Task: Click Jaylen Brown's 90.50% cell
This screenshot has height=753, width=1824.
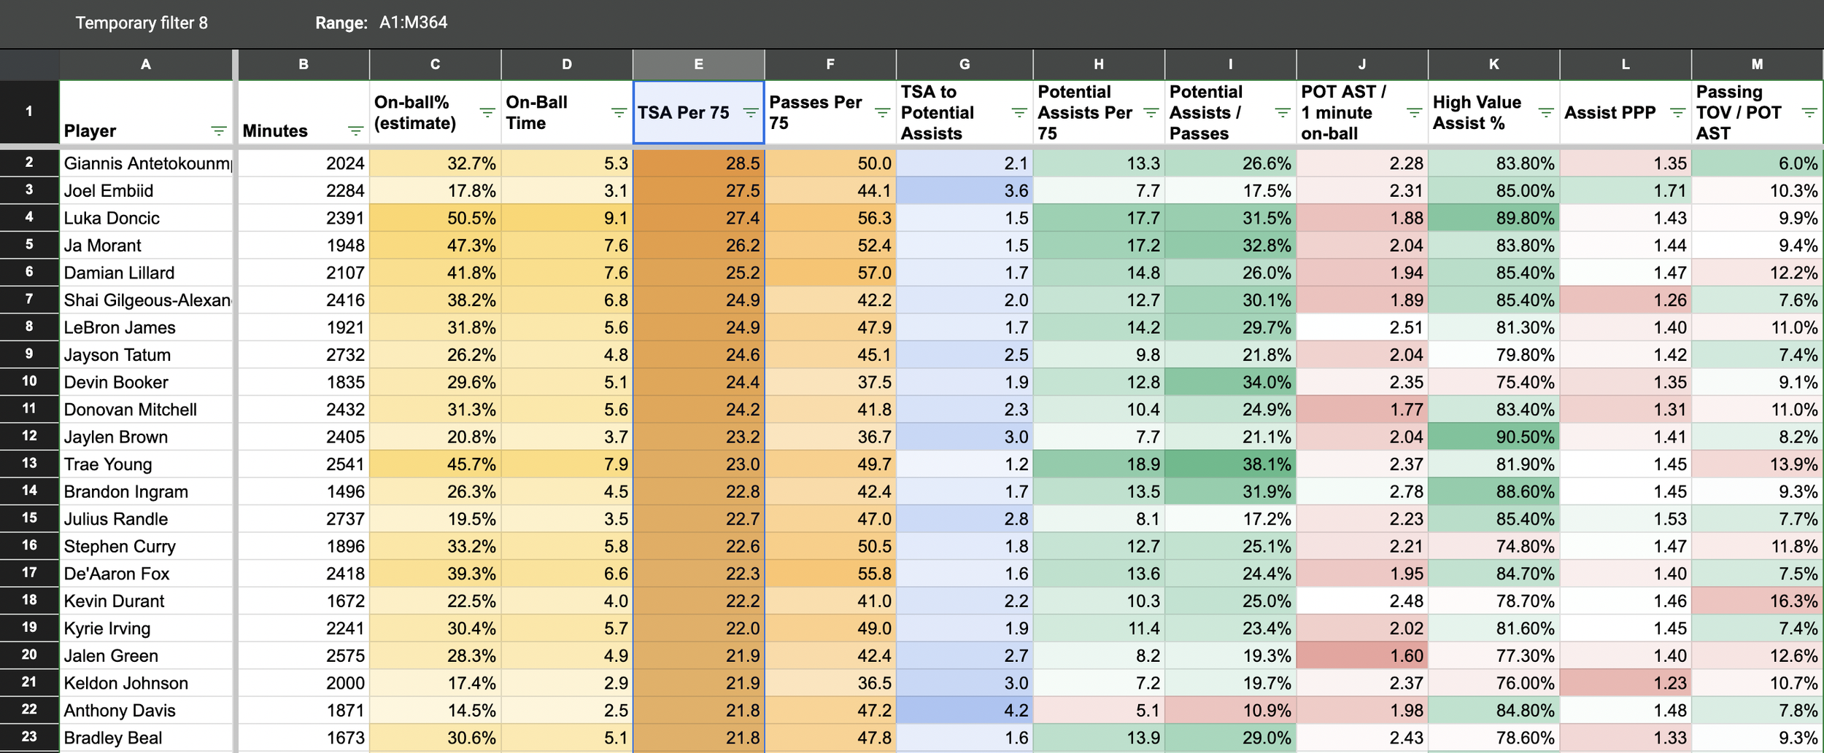Action: click(x=1493, y=437)
